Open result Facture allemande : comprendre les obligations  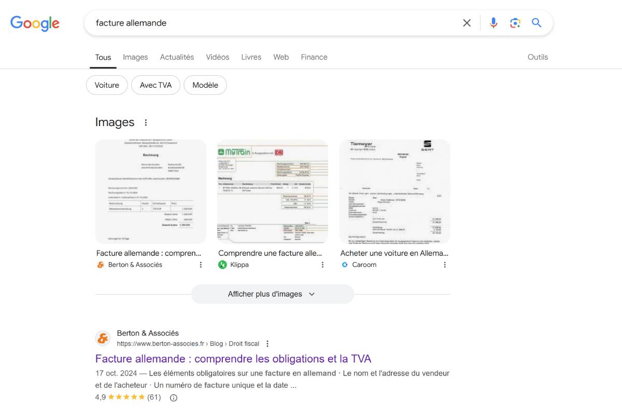[233, 359]
